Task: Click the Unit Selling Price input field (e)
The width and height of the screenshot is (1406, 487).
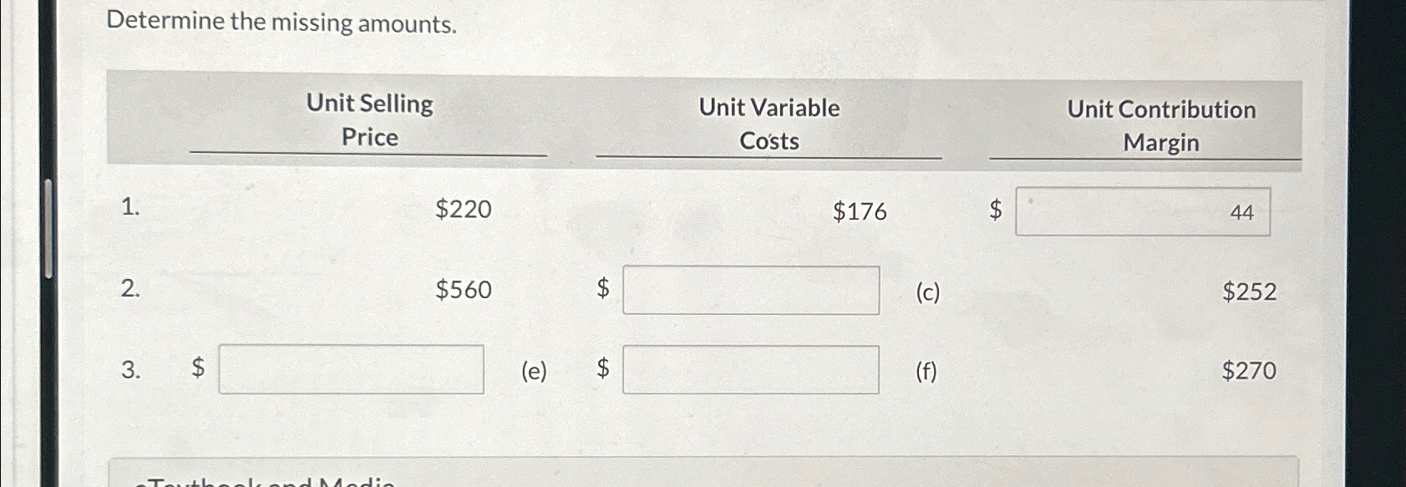Action: [x=351, y=369]
